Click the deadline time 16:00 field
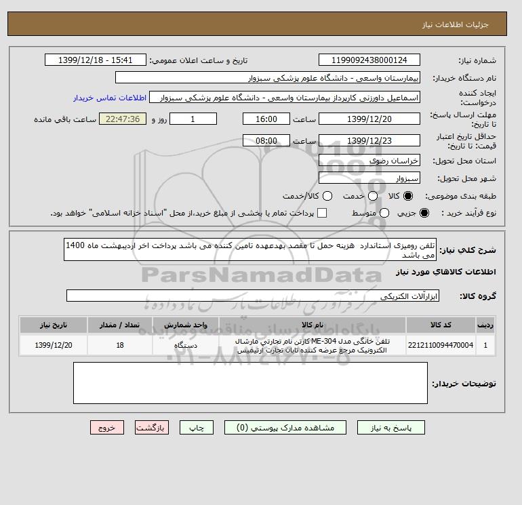The height and width of the screenshot is (505, 522). pyautogui.click(x=266, y=119)
